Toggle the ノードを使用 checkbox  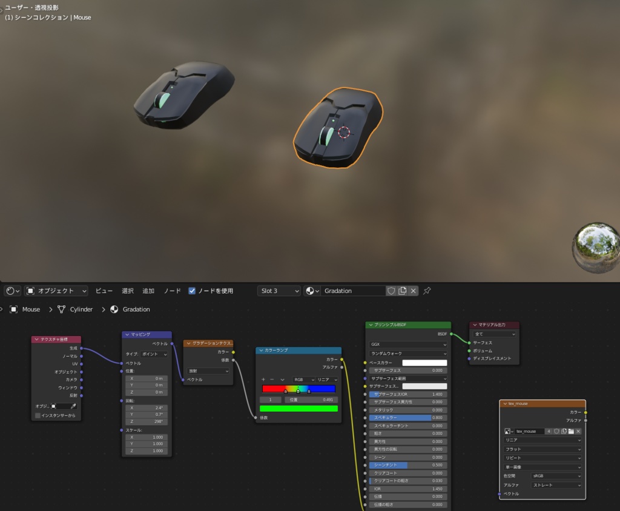[193, 291]
